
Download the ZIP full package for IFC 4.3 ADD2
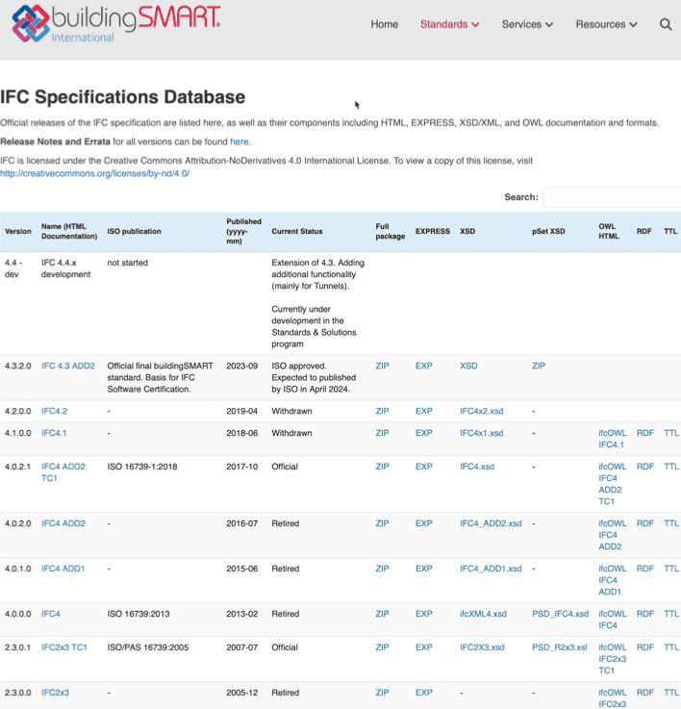coord(382,366)
